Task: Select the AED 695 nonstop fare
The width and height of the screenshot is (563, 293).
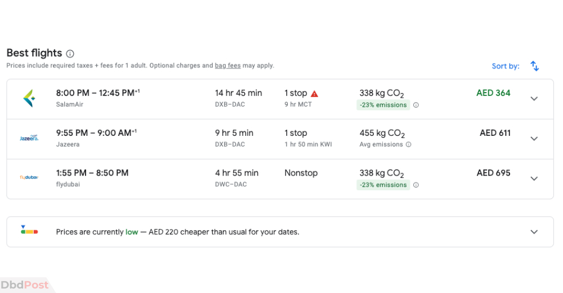Action: tap(493, 173)
